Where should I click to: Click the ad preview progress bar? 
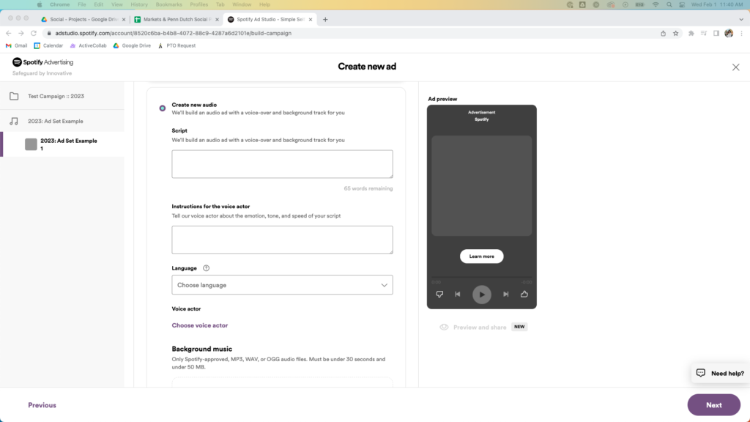click(x=482, y=277)
